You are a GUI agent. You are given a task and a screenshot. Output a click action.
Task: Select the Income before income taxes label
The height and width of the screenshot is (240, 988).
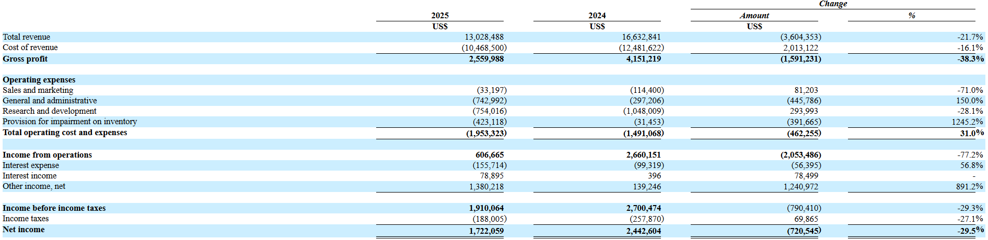coord(54,208)
